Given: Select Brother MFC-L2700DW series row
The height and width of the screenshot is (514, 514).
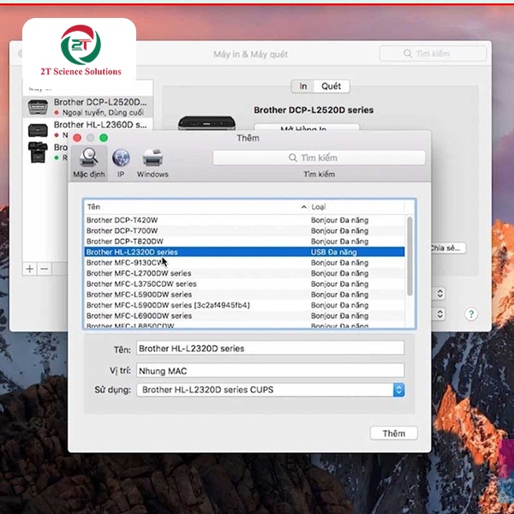Looking at the screenshot, I should click(139, 273).
